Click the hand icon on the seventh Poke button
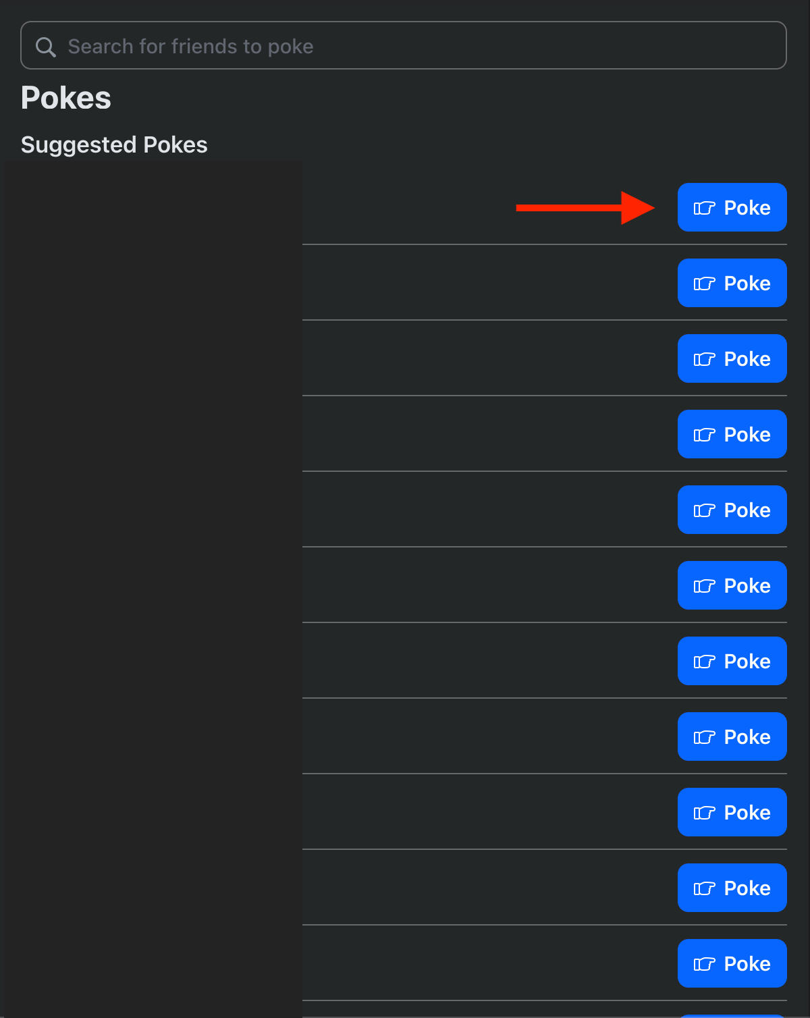Viewport: 810px width, 1018px height. click(x=704, y=662)
